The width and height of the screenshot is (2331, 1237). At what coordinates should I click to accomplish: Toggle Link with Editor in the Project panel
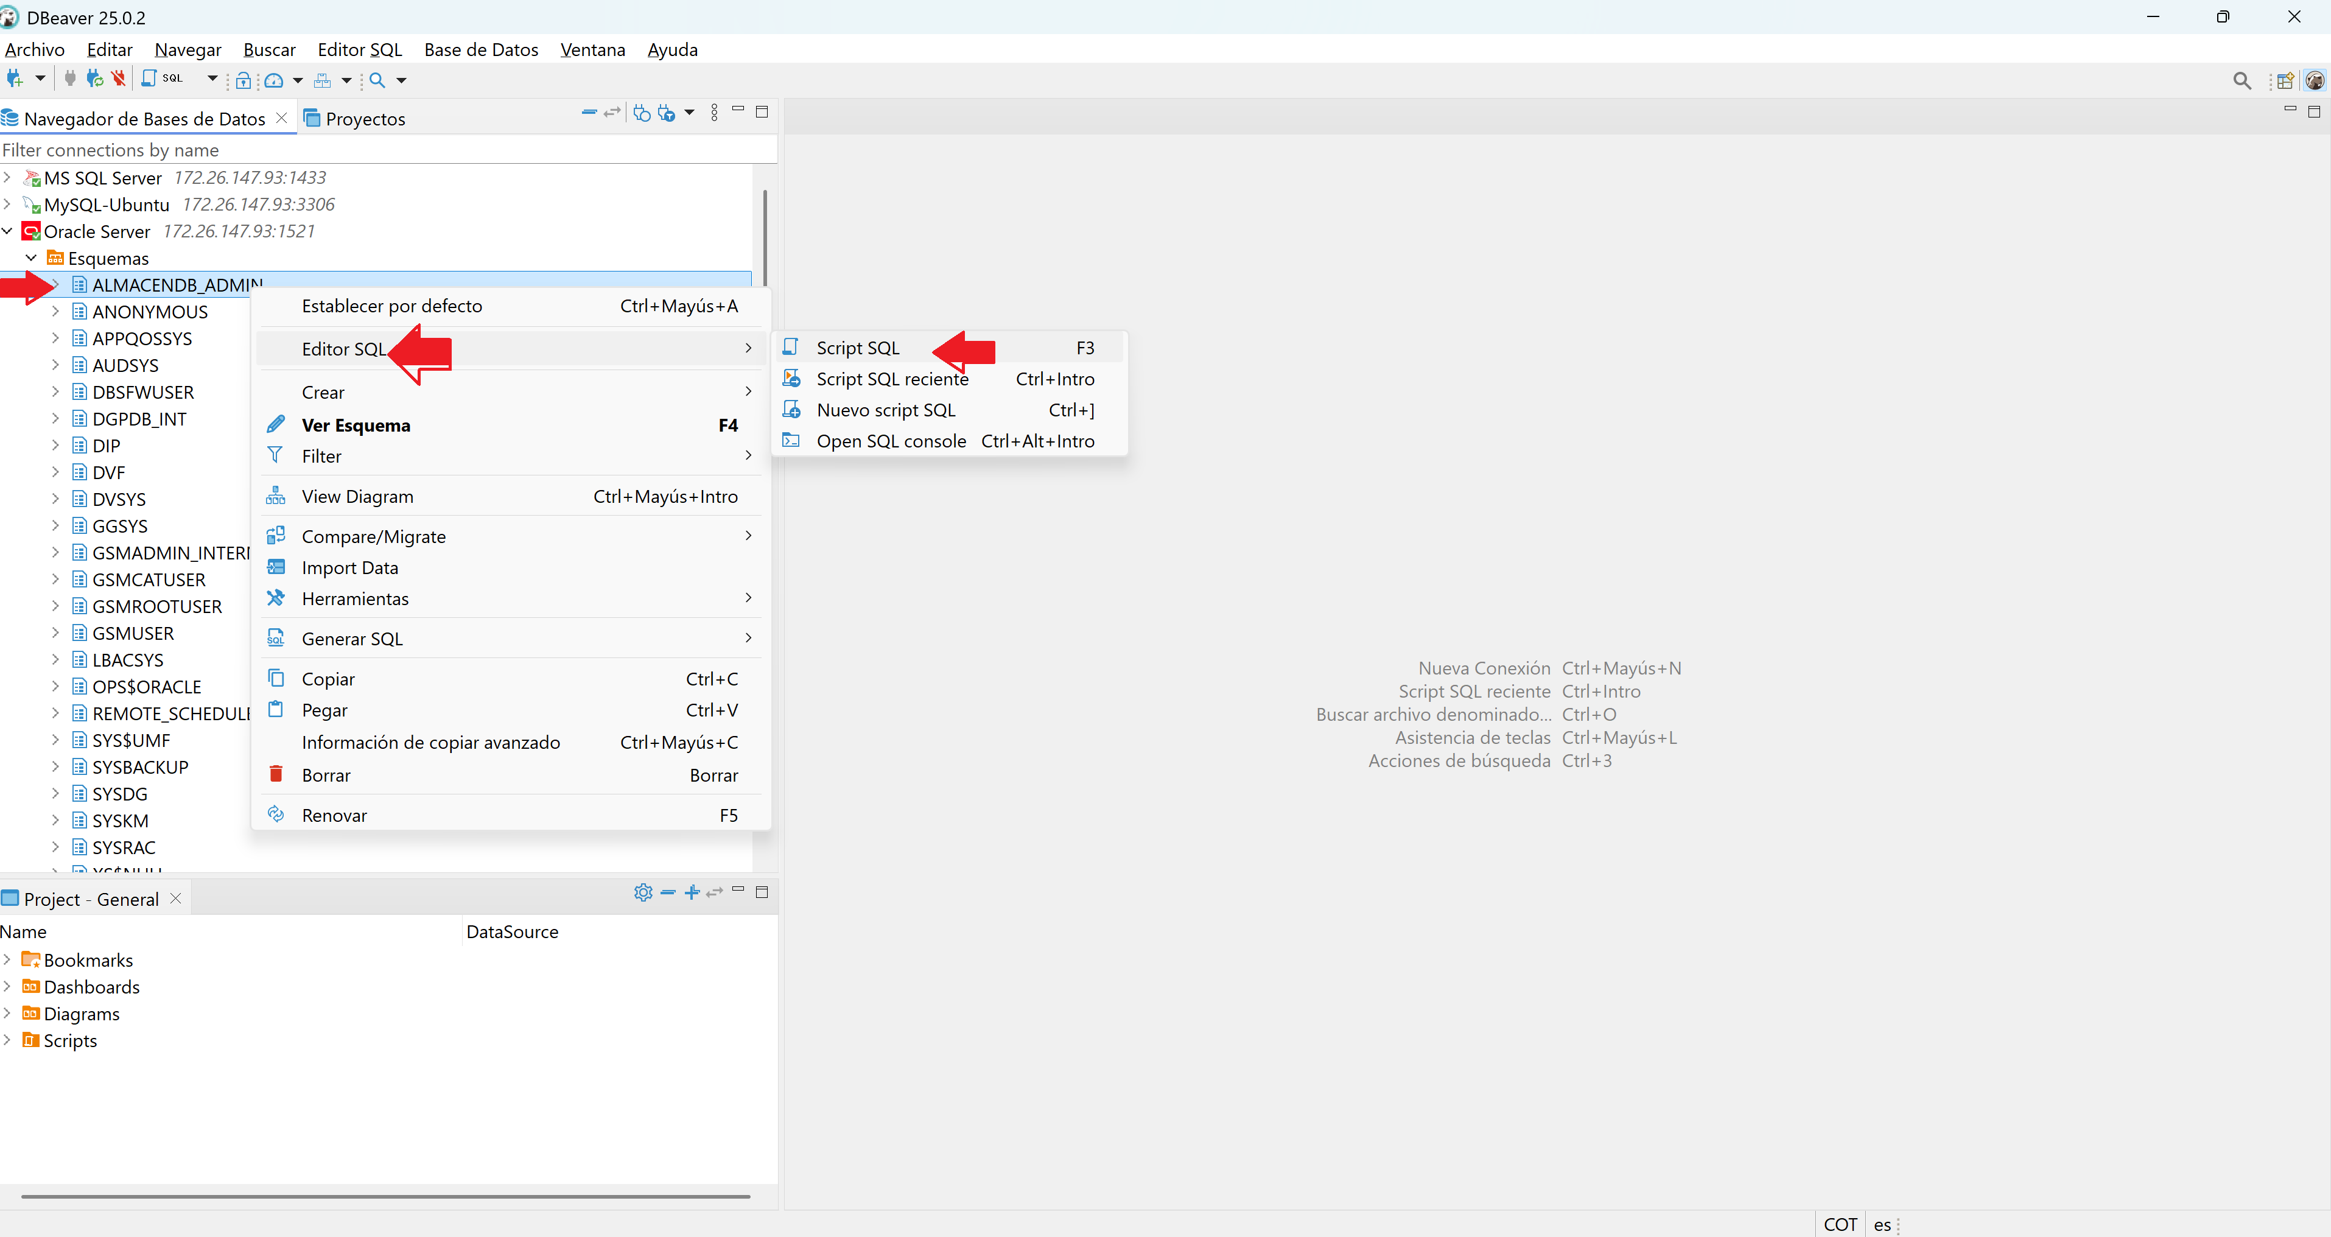tap(715, 892)
